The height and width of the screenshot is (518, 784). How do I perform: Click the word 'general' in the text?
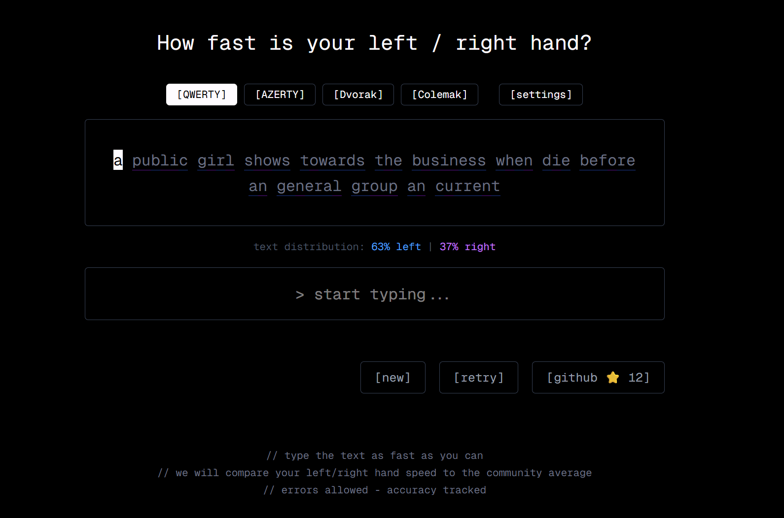(309, 186)
